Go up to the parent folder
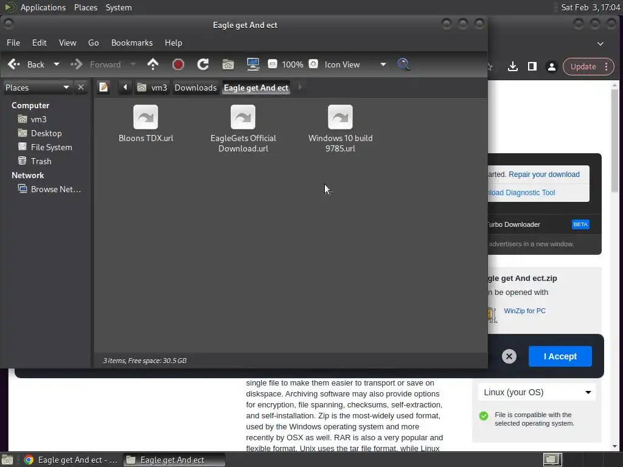This screenshot has height=467, width=623. click(x=153, y=64)
